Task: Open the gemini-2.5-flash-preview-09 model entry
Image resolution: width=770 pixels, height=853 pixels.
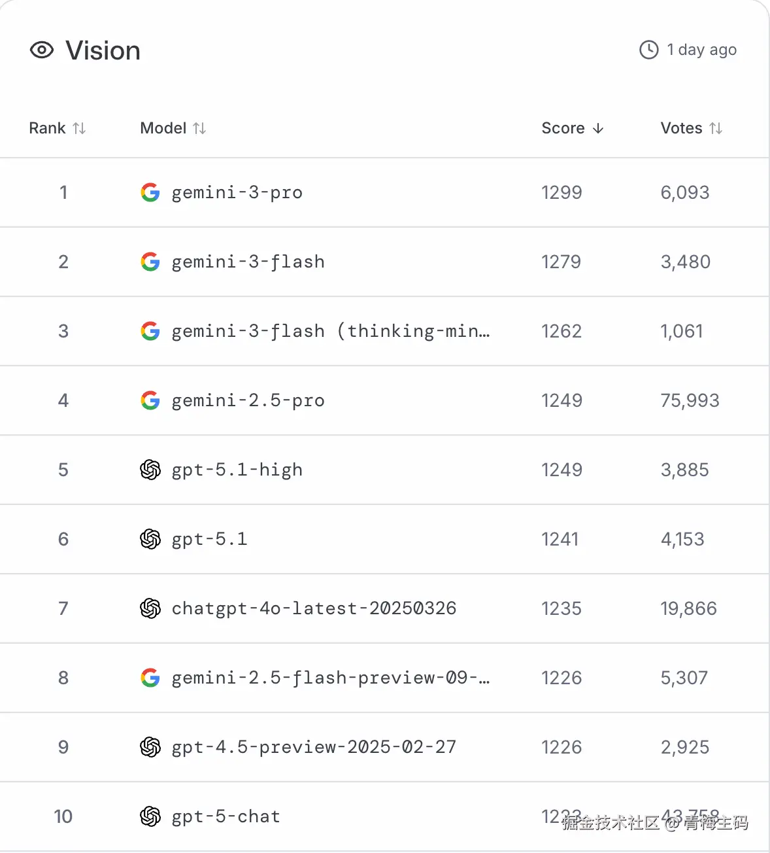Action: (x=330, y=678)
